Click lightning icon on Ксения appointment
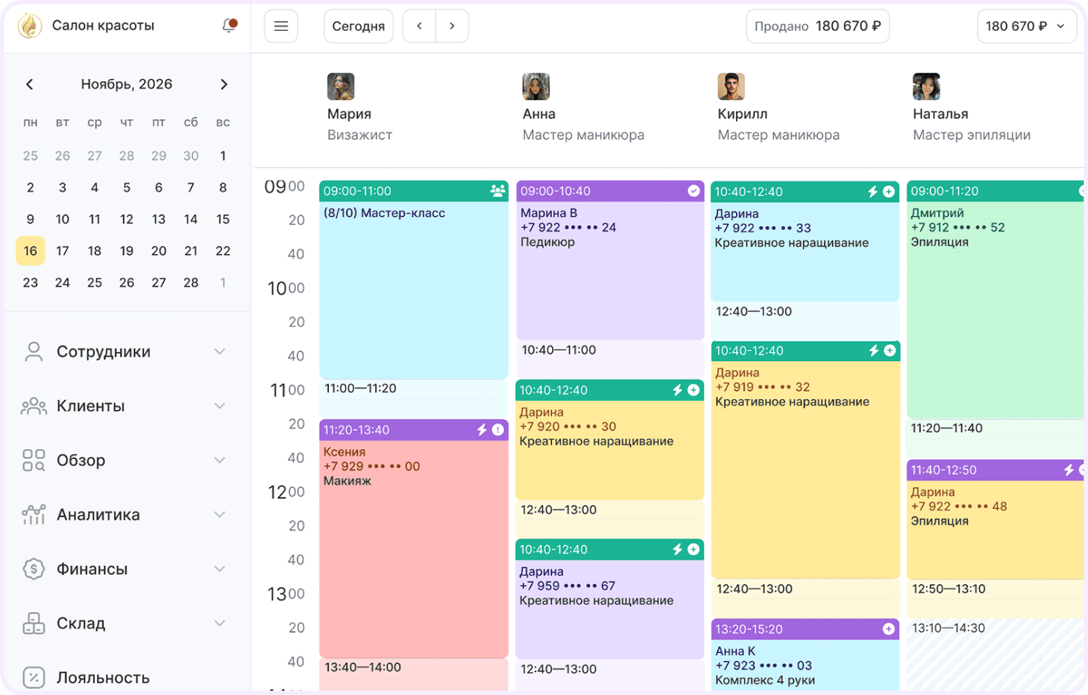1088x695 pixels. pos(482,430)
